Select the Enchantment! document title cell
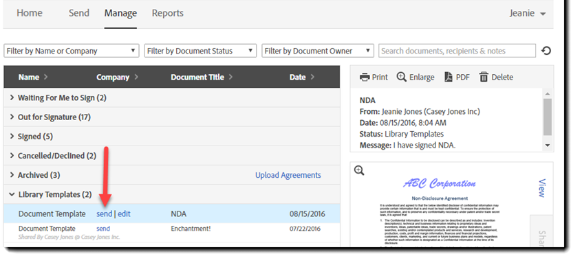Viewport: 571px width, 254px height. (191, 229)
